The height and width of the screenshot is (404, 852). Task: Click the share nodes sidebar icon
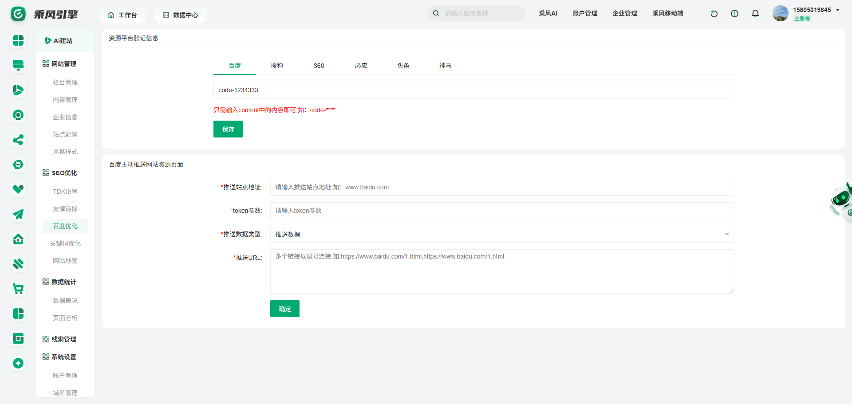click(18, 140)
